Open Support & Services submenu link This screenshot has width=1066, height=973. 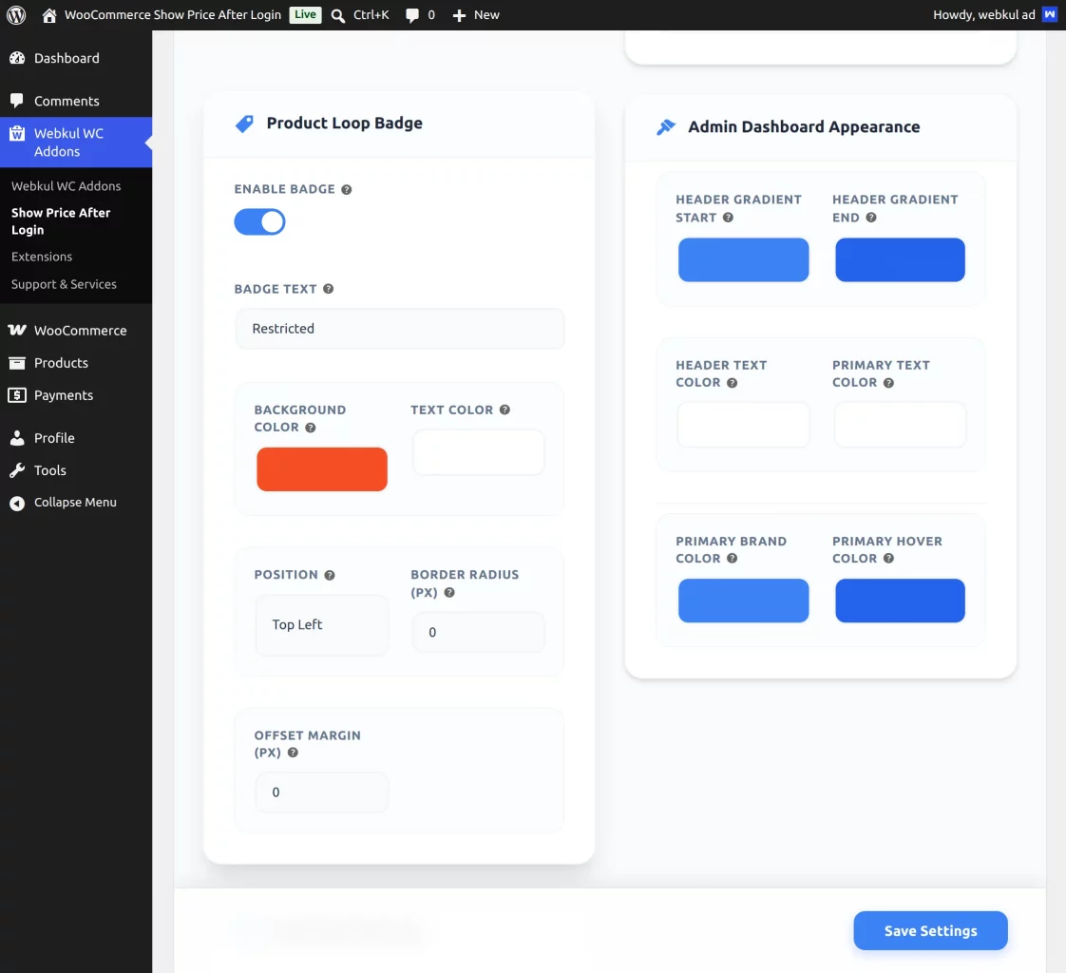click(x=64, y=284)
